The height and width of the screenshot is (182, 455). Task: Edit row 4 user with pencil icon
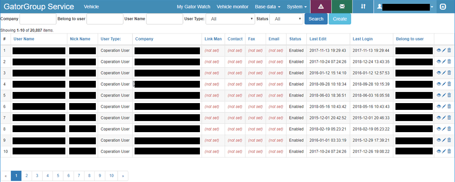pyautogui.click(x=444, y=84)
